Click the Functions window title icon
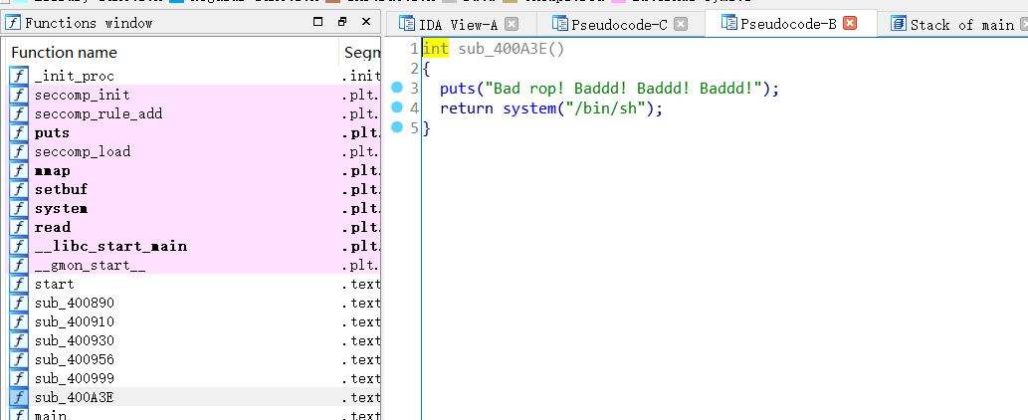The width and height of the screenshot is (1028, 420). point(13,23)
